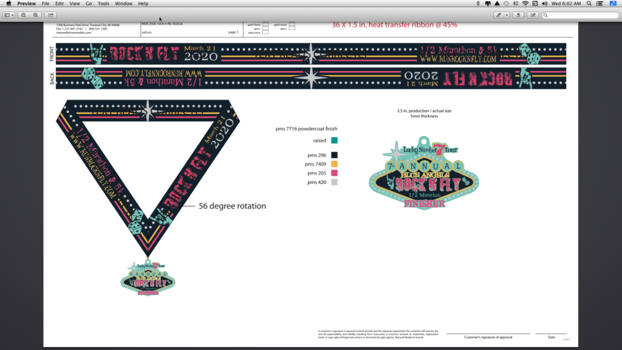
Task: Click the zoom out magnifier button
Action: 24,15
